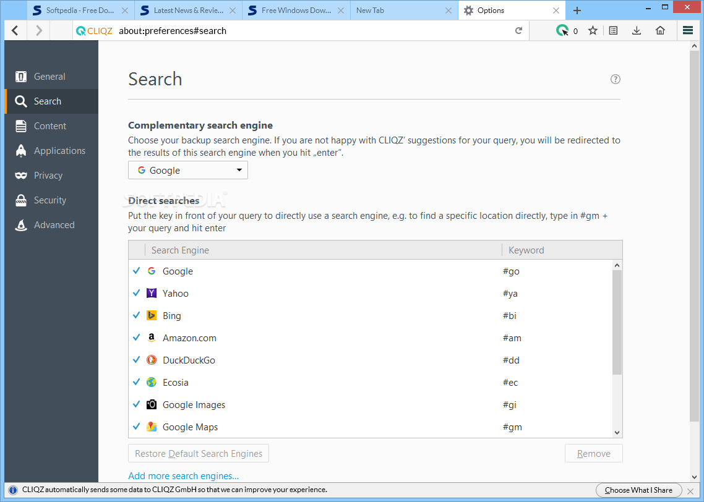
Task: Open General preferences section
Action: (x=51, y=76)
